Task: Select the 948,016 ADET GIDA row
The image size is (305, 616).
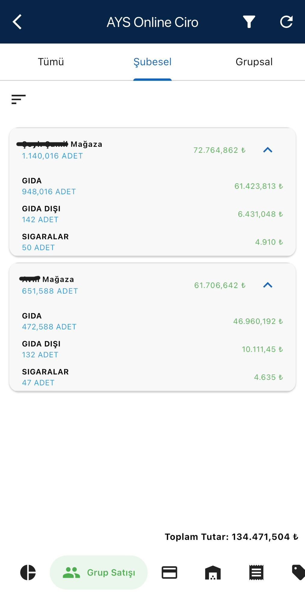Action: tap(152, 186)
